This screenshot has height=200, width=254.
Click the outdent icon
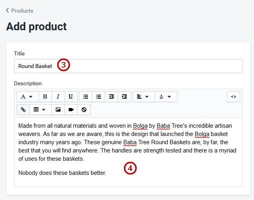111,97
